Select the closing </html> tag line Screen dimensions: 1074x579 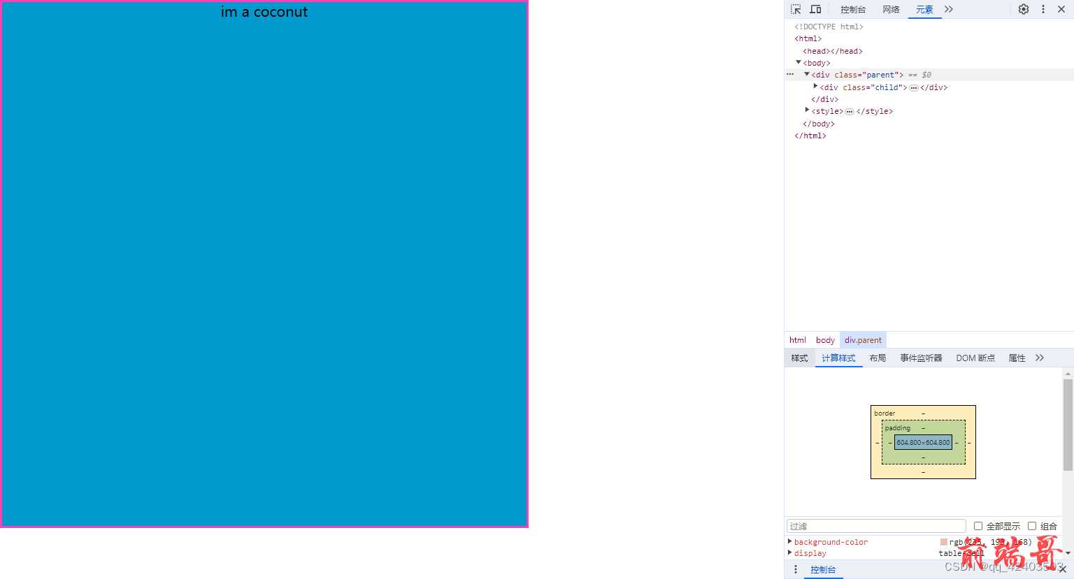point(810,135)
